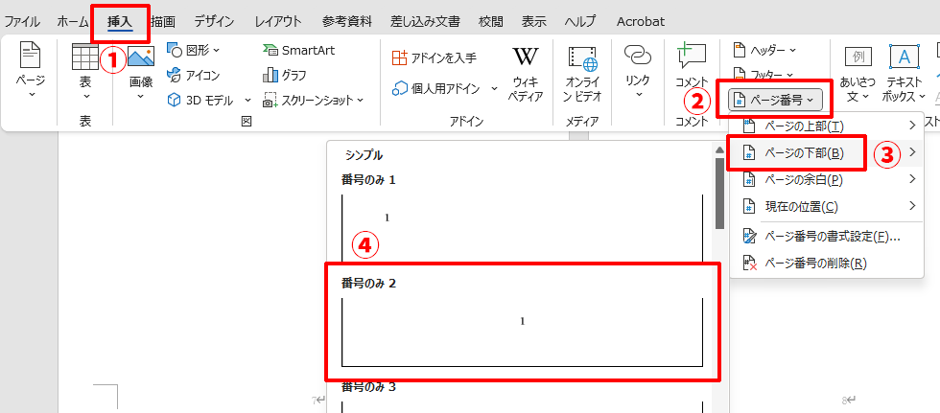Select ページ番号の削除(R)

[x=826, y=264]
